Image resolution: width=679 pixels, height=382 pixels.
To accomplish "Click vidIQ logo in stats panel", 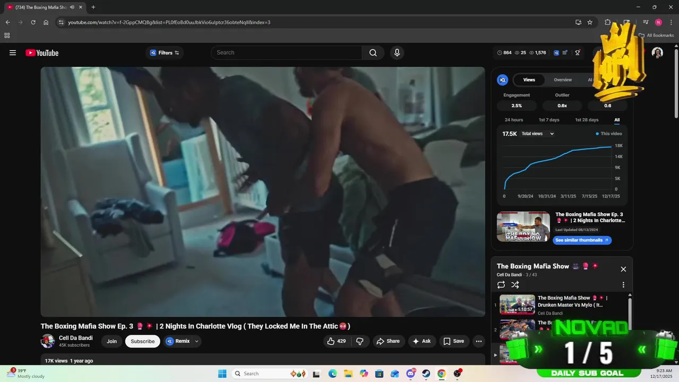I will pyautogui.click(x=502, y=80).
